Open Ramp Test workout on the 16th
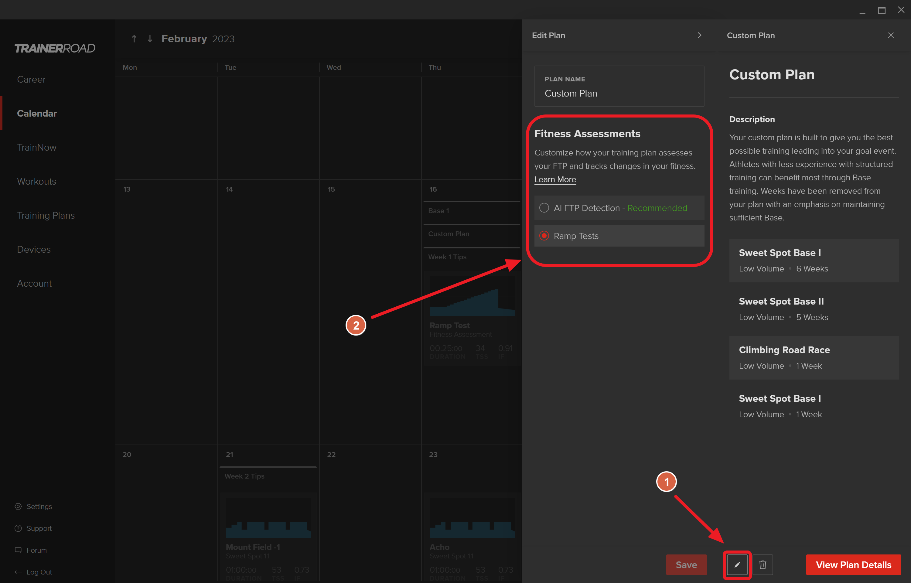 472,318
